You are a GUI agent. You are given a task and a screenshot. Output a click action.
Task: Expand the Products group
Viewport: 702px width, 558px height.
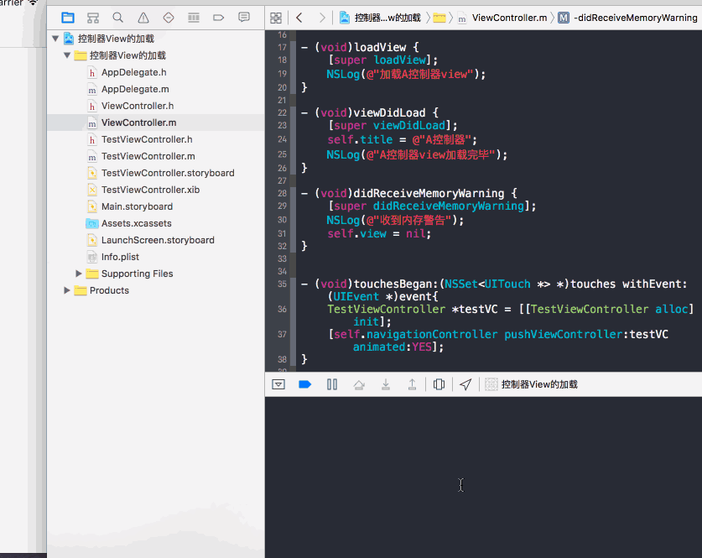point(67,290)
